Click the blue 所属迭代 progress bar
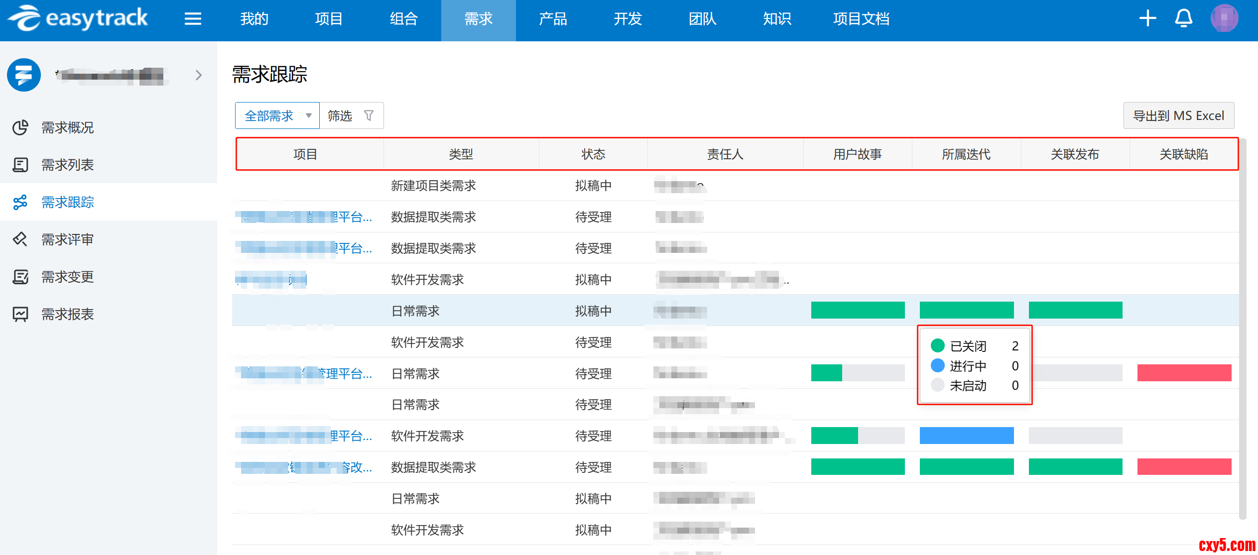 (x=966, y=436)
